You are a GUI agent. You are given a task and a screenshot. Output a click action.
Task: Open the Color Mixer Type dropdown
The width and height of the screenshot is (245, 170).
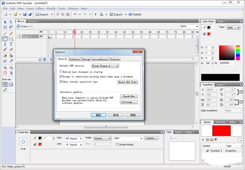pos(233,28)
